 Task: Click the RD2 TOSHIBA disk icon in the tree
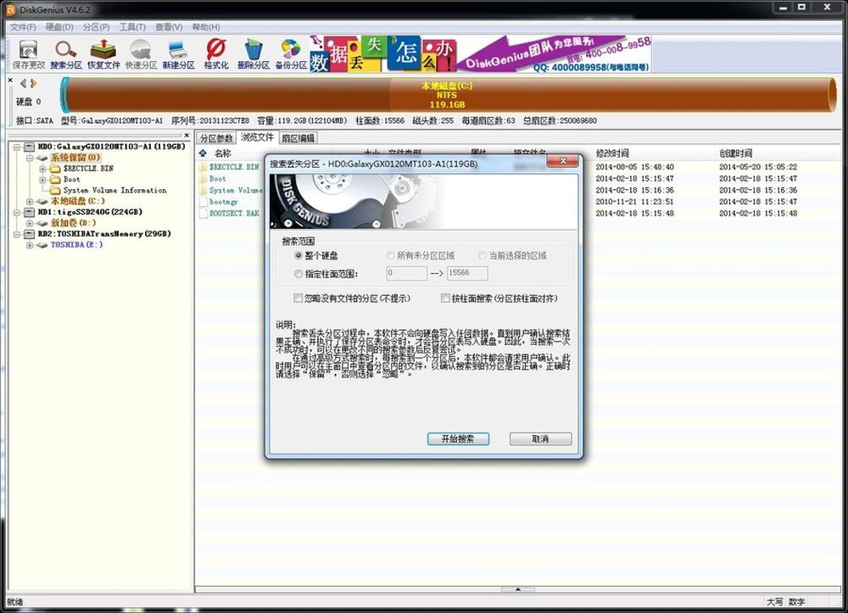(29, 234)
